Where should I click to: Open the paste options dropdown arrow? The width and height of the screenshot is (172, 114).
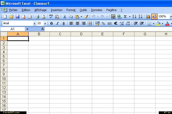click(x=81, y=17)
